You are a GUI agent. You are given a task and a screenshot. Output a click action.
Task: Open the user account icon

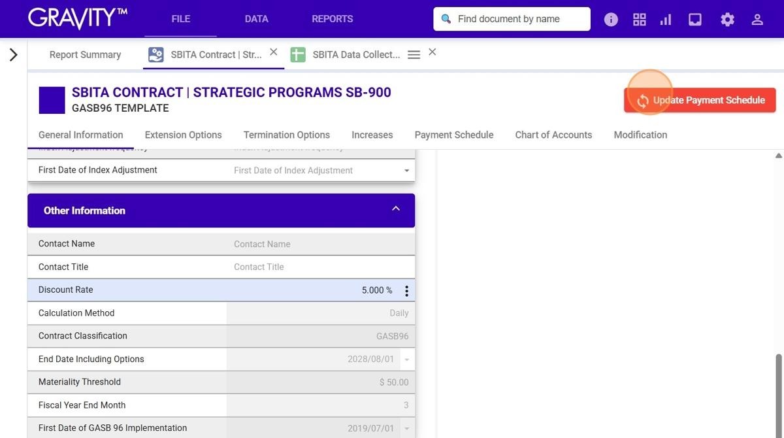coord(757,20)
